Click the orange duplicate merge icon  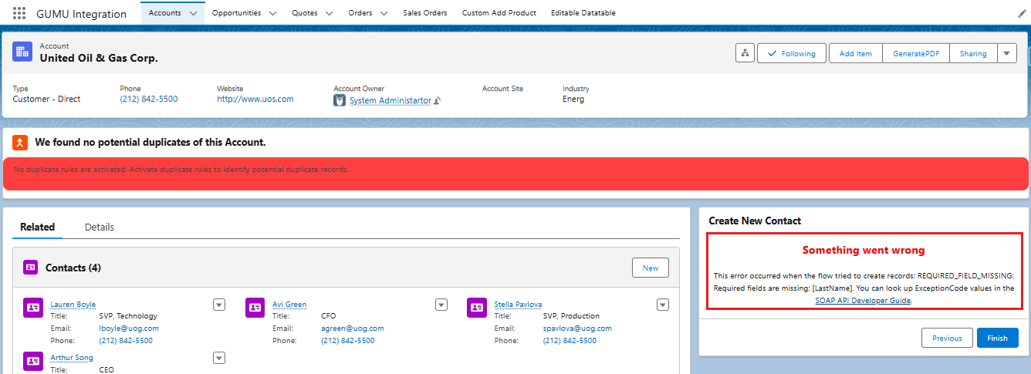pyautogui.click(x=20, y=142)
